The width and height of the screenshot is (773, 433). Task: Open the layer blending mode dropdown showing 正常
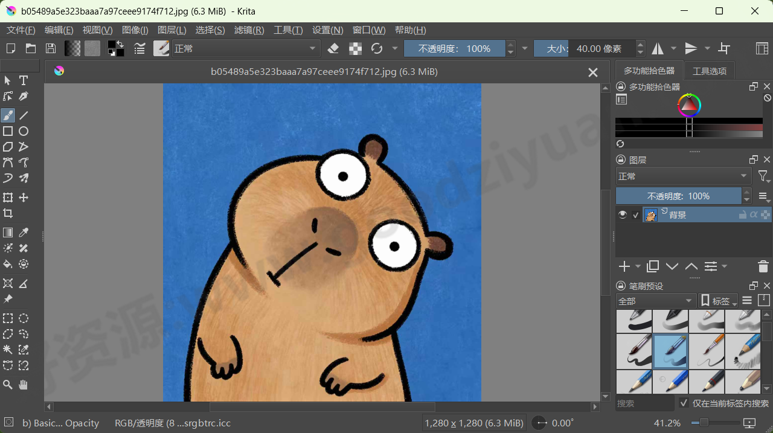pos(683,176)
